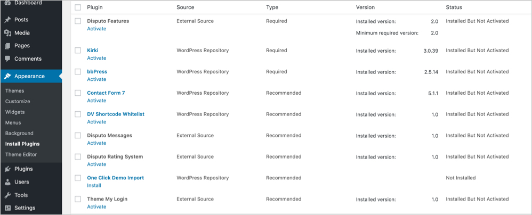
Task: Click Activate under Theme My Login
Action: point(96,206)
